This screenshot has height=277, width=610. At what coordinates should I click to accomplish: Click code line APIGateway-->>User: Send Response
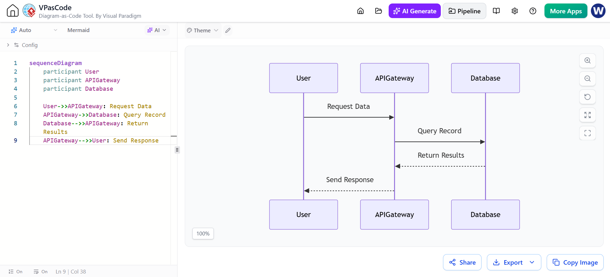coord(101,141)
